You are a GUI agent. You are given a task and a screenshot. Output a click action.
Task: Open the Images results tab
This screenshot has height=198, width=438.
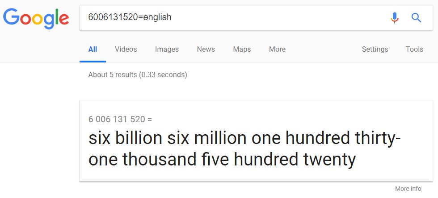coord(167,49)
